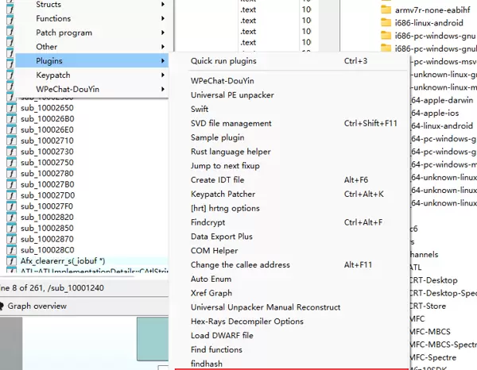This screenshot has height=370, width=477.
Task: Expand the Structs submenu arrow
Action: 164,5
